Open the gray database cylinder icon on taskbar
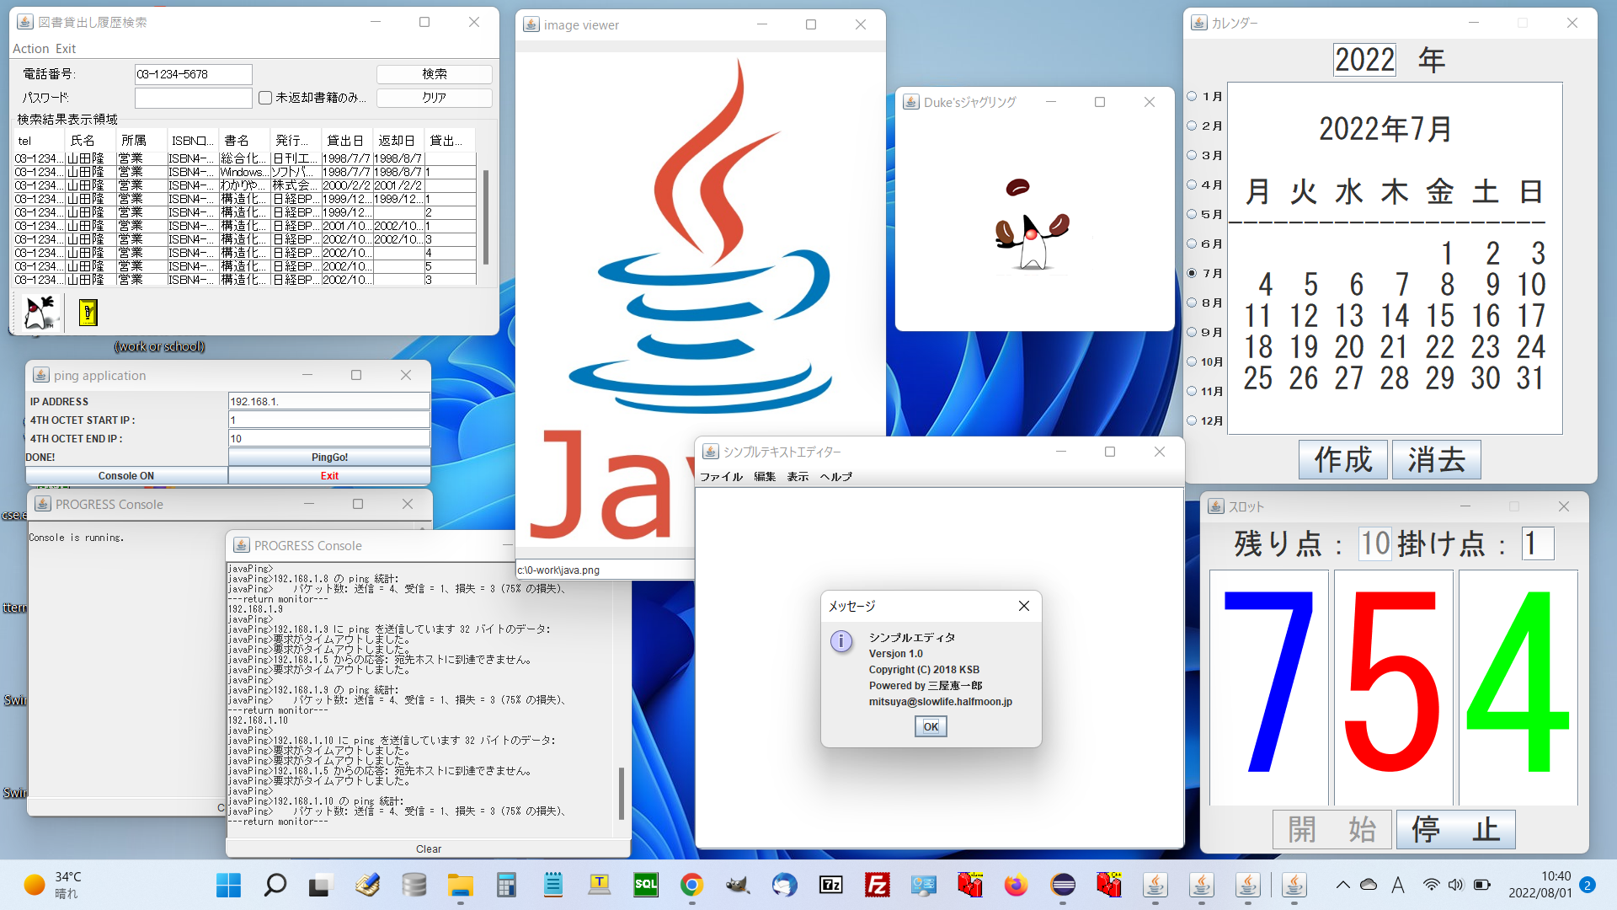Screen dimensions: 1617x910 click(x=414, y=885)
